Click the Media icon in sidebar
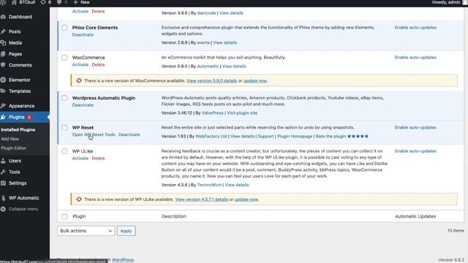Image resolution: width=468 pixels, height=263 pixels. [3, 43]
